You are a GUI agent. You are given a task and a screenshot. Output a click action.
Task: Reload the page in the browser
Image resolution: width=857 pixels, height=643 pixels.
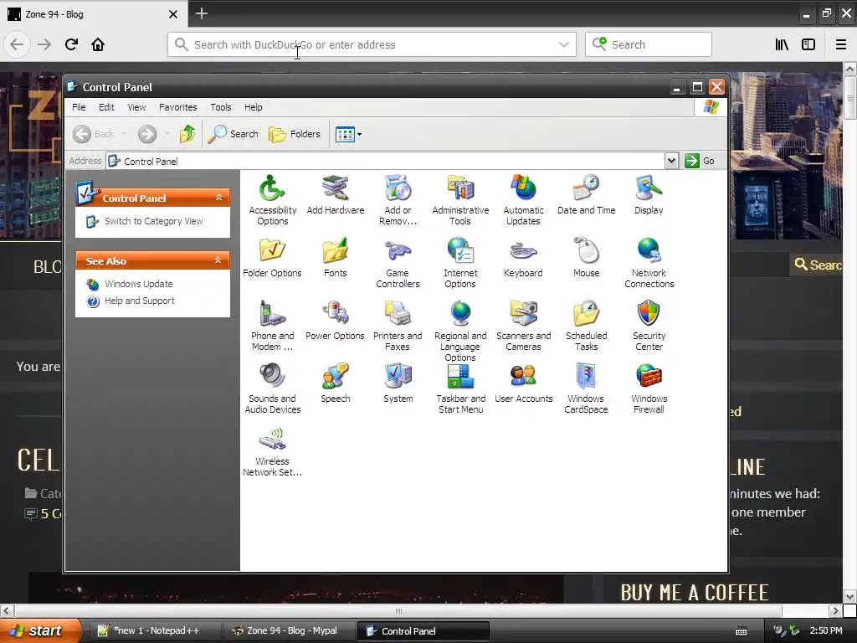71,44
